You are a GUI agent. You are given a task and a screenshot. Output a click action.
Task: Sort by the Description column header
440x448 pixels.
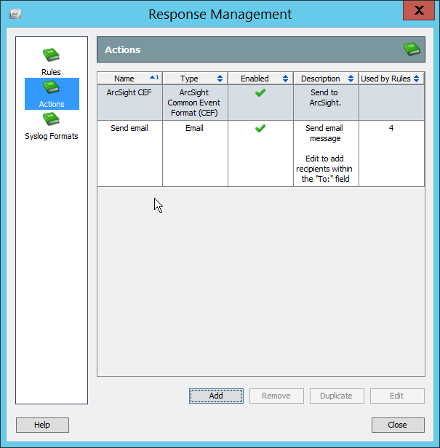(325, 79)
